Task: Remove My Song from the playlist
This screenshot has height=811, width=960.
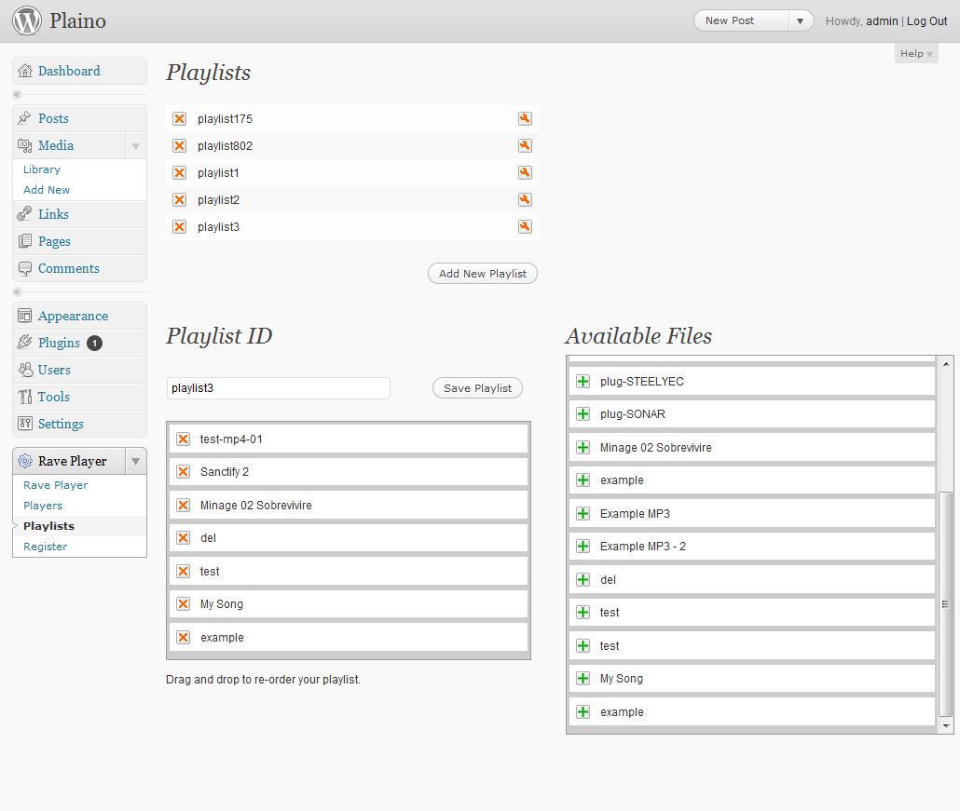Action: 183,603
